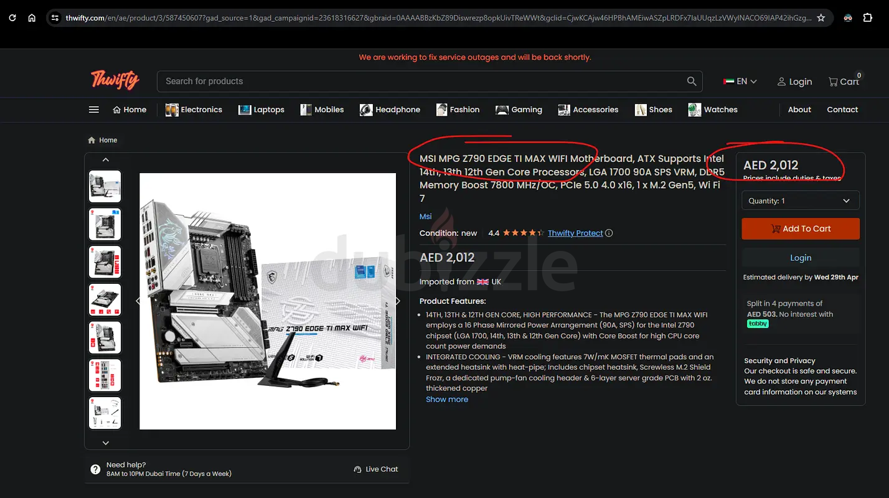Open the Thwifty Protect link
This screenshot has width=889, height=498.
pos(575,233)
